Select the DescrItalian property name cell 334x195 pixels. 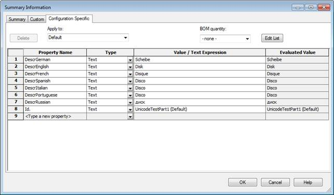pos(55,88)
